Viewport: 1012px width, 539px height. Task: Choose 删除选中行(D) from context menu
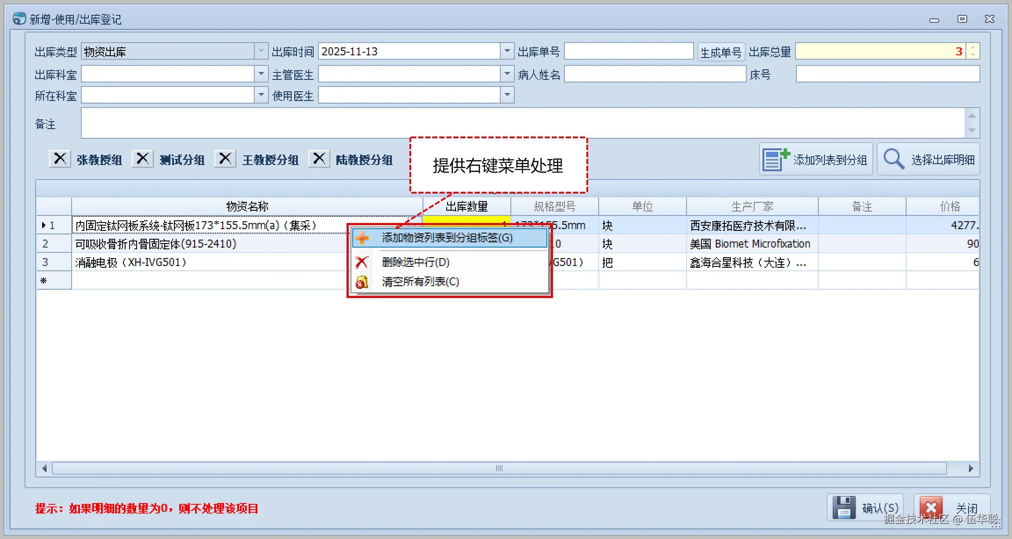pos(416,262)
